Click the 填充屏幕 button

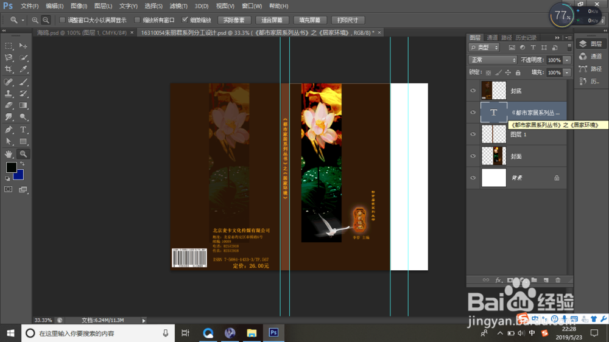tap(309, 20)
